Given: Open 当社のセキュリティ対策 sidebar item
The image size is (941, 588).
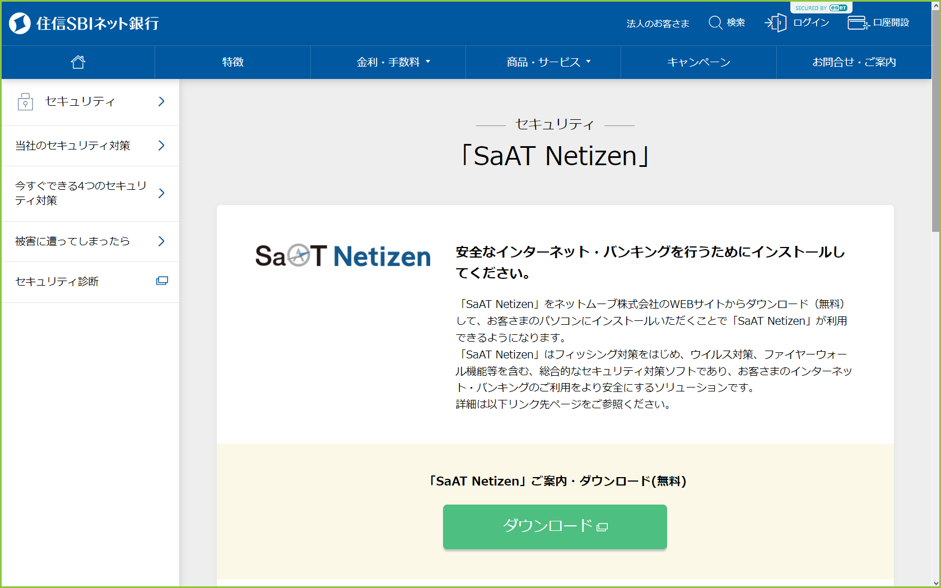Looking at the screenshot, I should [91, 146].
